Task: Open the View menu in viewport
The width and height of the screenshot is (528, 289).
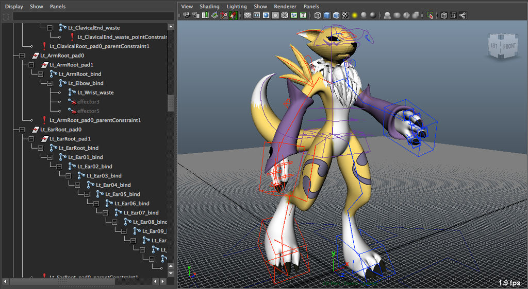Action: point(187,6)
